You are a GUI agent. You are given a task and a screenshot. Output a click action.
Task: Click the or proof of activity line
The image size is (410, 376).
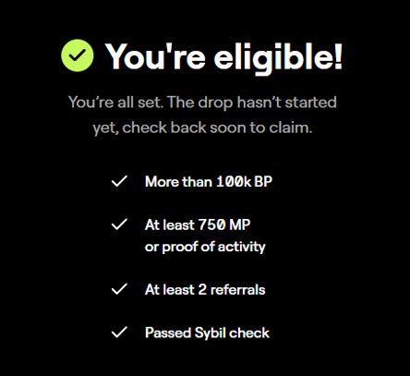click(x=205, y=247)
